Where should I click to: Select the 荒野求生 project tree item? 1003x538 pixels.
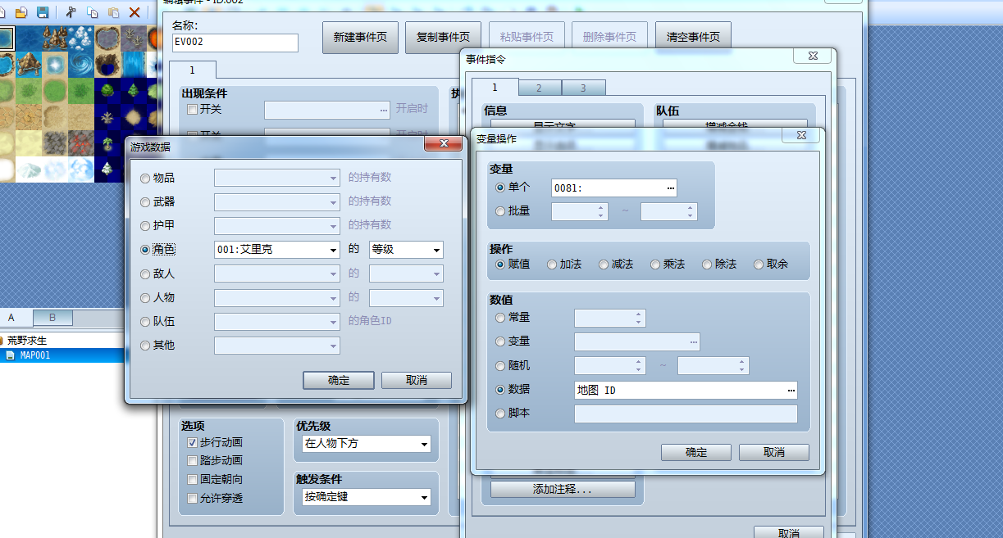point(27,340)
